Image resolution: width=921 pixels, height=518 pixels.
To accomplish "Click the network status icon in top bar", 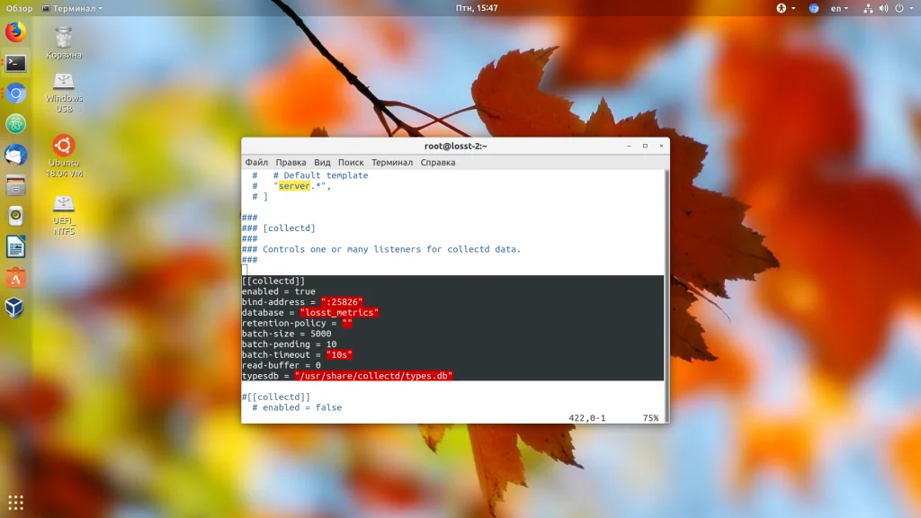I will click(x=868, y=8).
